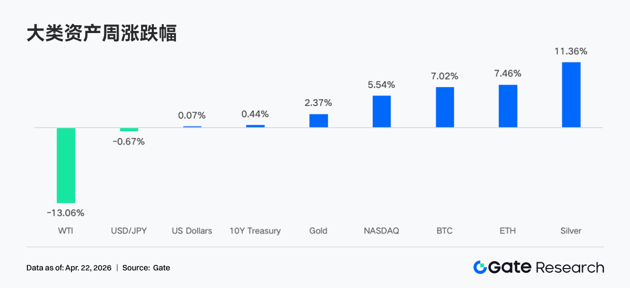Viewport: 630px width, 288px height.
Task: Click the Data as of date text
Action: point(69,268)
